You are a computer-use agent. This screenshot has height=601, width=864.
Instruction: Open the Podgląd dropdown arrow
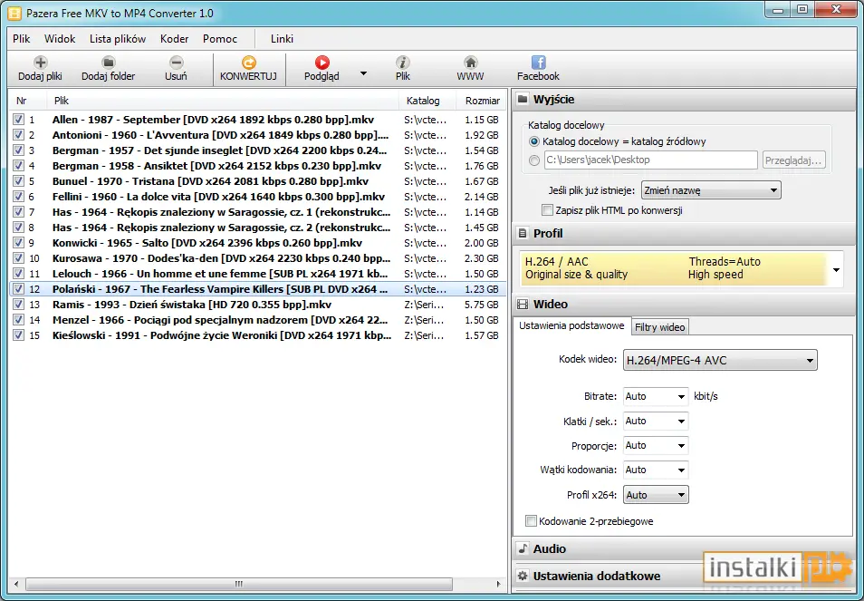point(363,73)
